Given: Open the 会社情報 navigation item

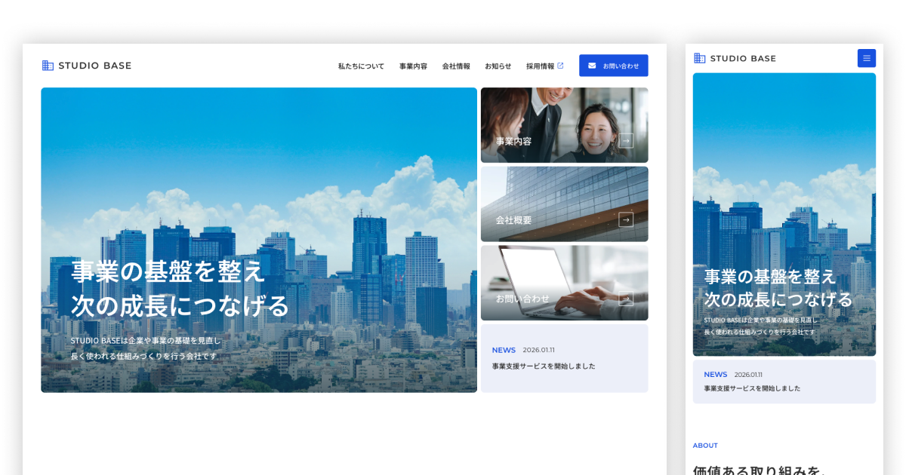Looking at the screenshot, I should [x=456, y=66].
